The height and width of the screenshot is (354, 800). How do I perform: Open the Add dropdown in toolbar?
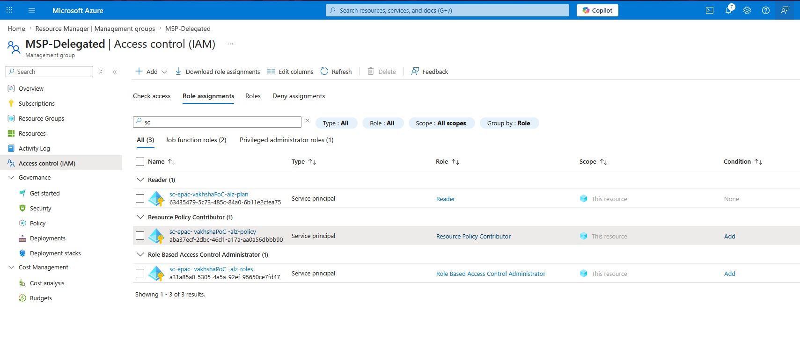pos(151,72)
